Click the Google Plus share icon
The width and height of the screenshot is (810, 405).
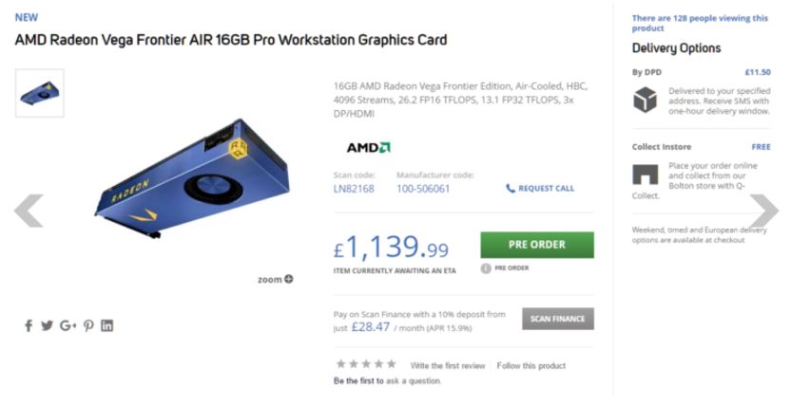click(x=67, y=325)
